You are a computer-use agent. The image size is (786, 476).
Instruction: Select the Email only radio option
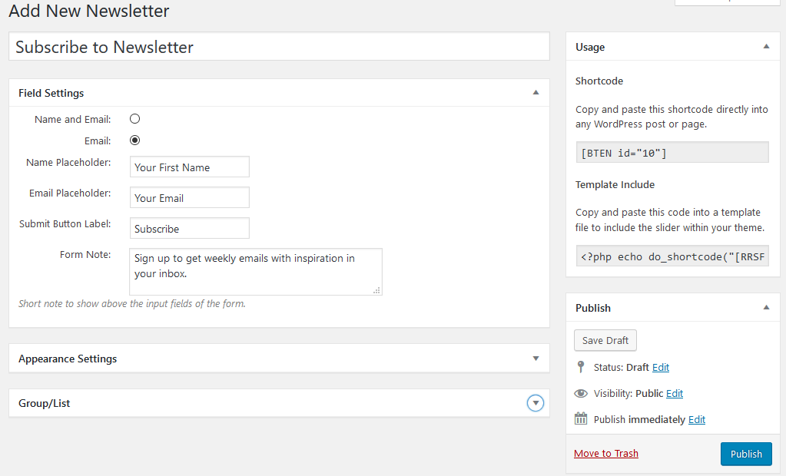[135, 140]
